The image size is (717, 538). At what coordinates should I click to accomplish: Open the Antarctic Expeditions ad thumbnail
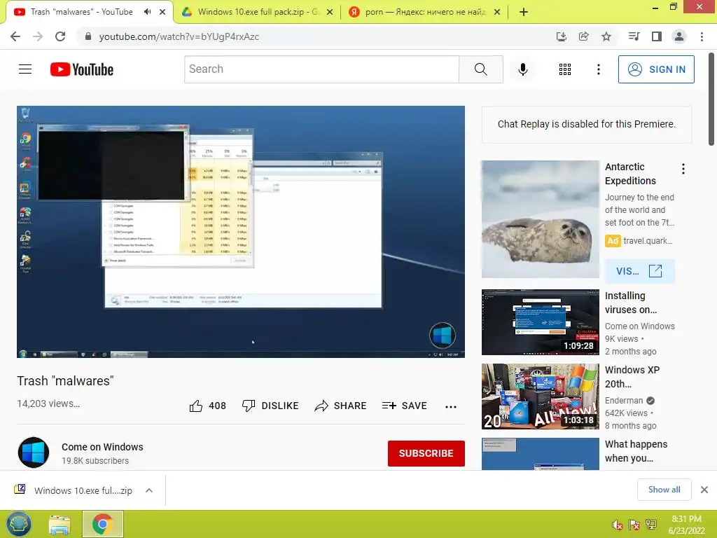540,219
